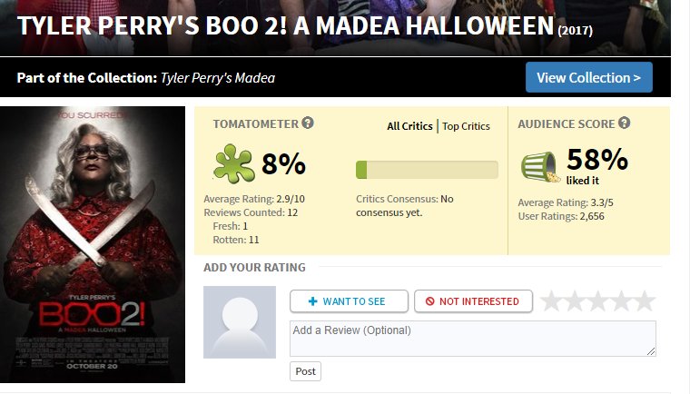Click the Tomatometer score progress bar
Viewport: 690px width, 394px height.
click(427, 170)
